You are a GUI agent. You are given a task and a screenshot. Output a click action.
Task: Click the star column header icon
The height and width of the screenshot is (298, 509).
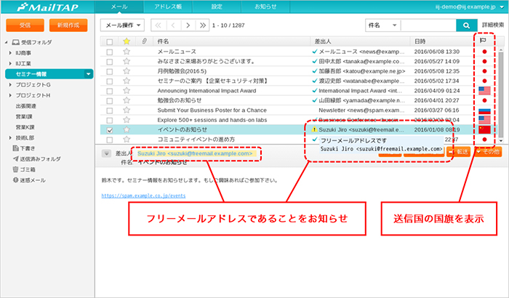(127, 41)
